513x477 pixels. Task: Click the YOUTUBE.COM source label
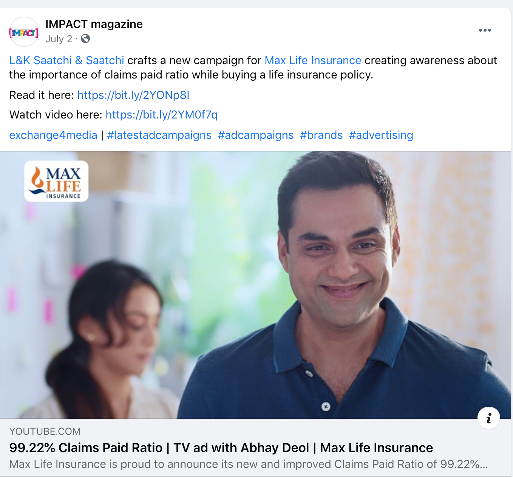[45, 431]
